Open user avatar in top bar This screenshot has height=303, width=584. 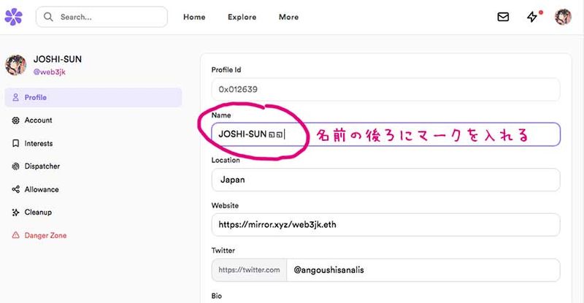563,17
